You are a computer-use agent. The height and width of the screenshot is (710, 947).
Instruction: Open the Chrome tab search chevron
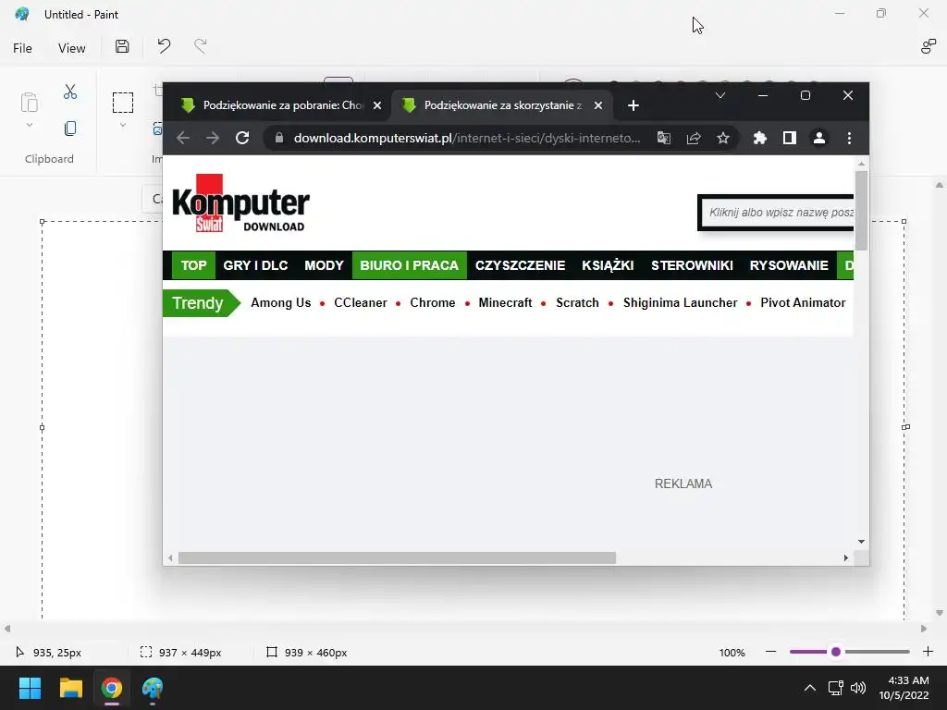click(719, 95)
